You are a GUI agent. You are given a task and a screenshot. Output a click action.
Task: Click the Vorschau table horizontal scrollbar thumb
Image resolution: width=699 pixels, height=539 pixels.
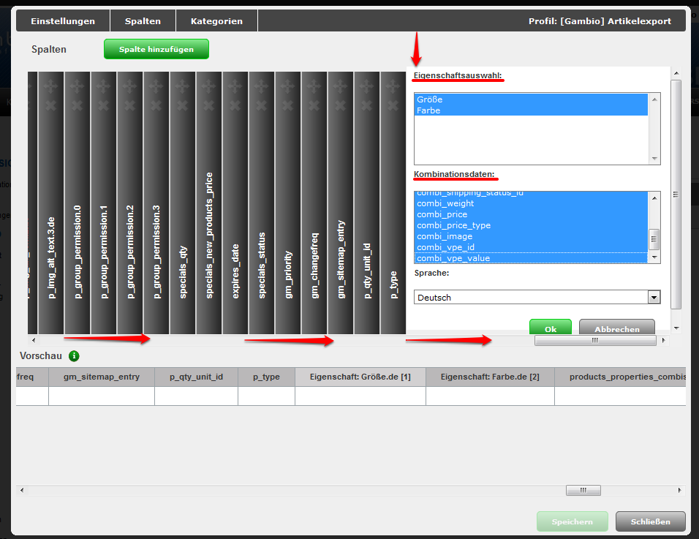(583, 490)
